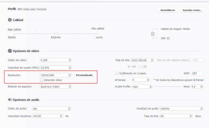Click the Restablecer button

(x=168, y=10)
